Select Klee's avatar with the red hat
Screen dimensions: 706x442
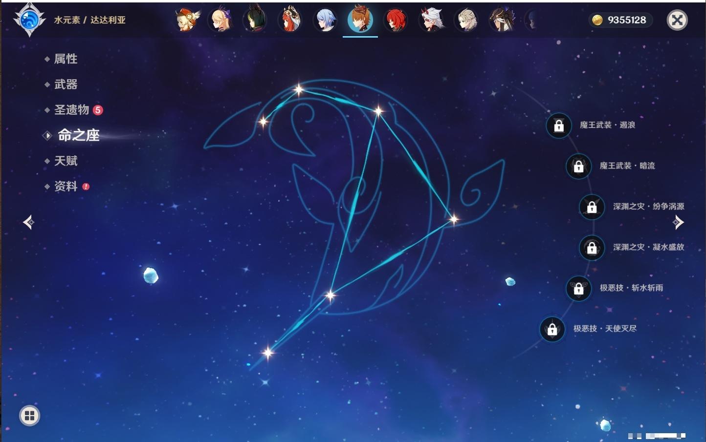[x=187, y=20]
